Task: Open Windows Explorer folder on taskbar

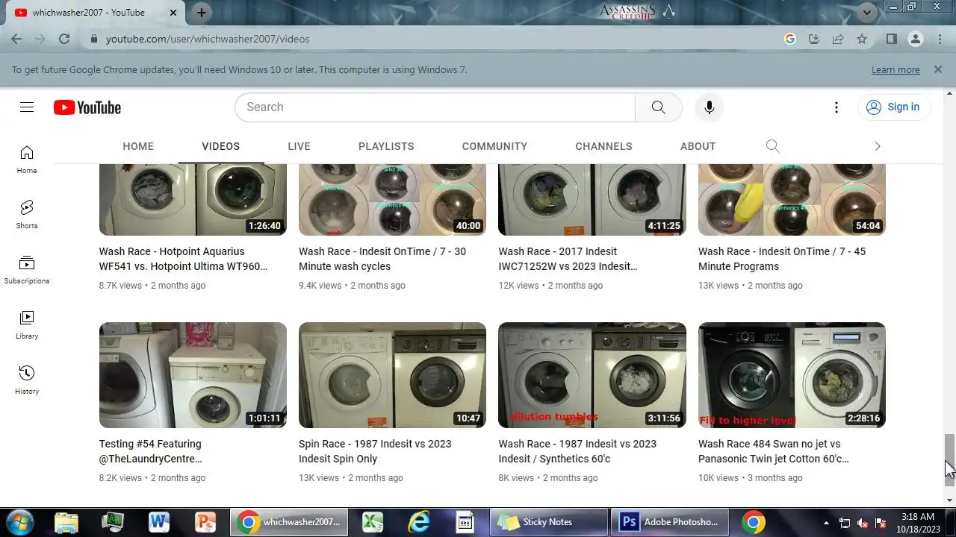Action: pos(66,522)
